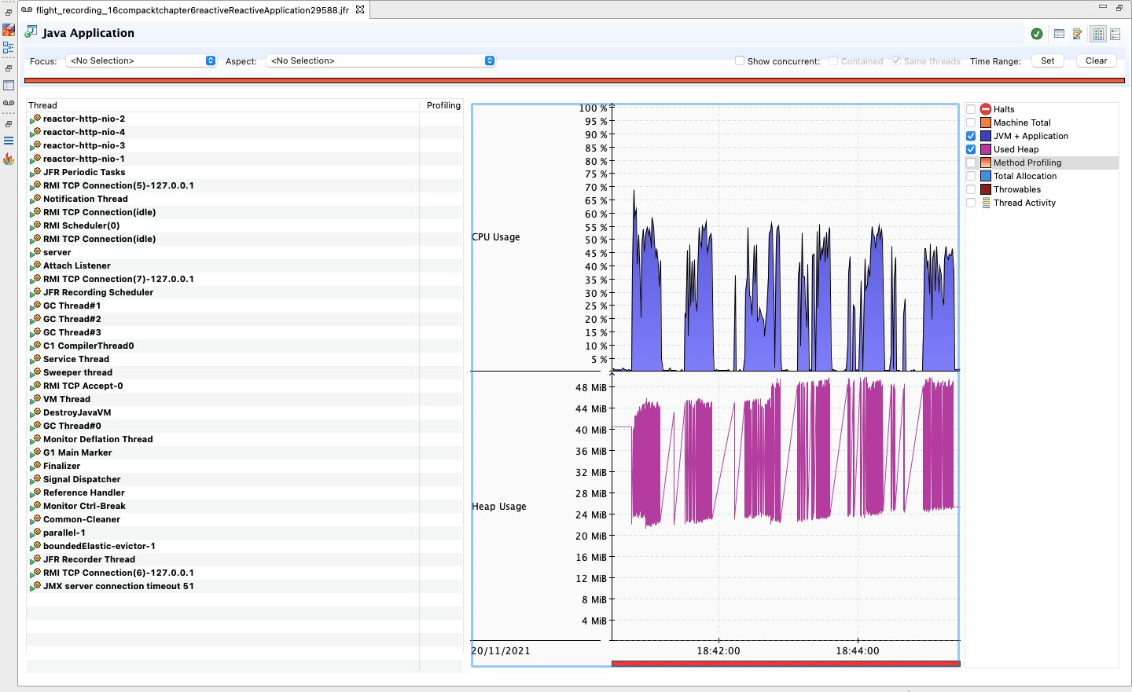Select the C1 CompilerThread0 row
1132x692 pixels.
point(244,346)
